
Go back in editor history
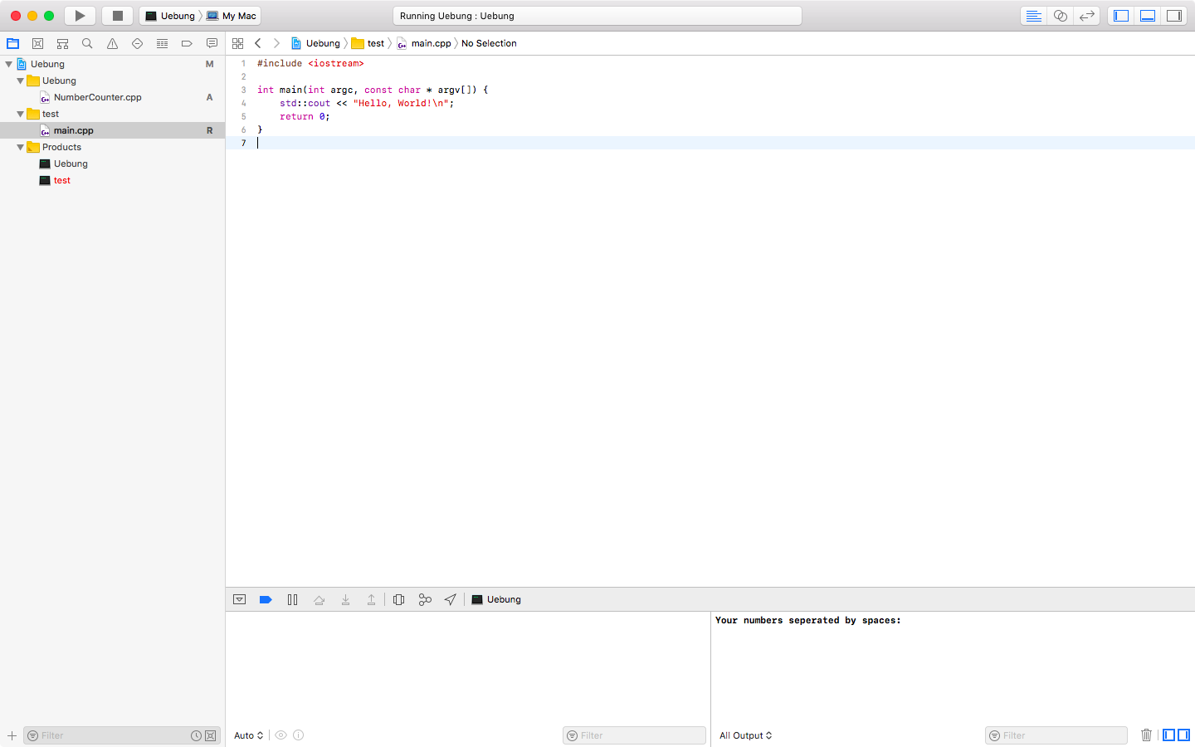coord(258,43)
